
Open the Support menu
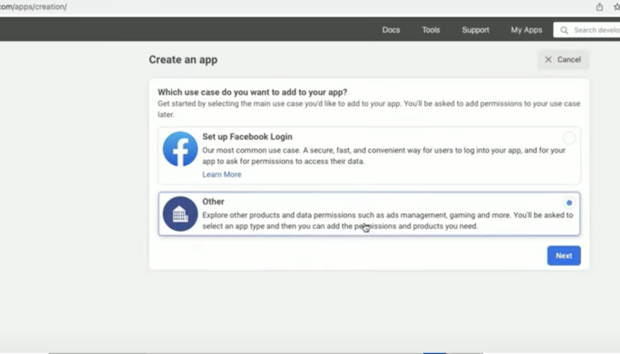tap(475, 30)
